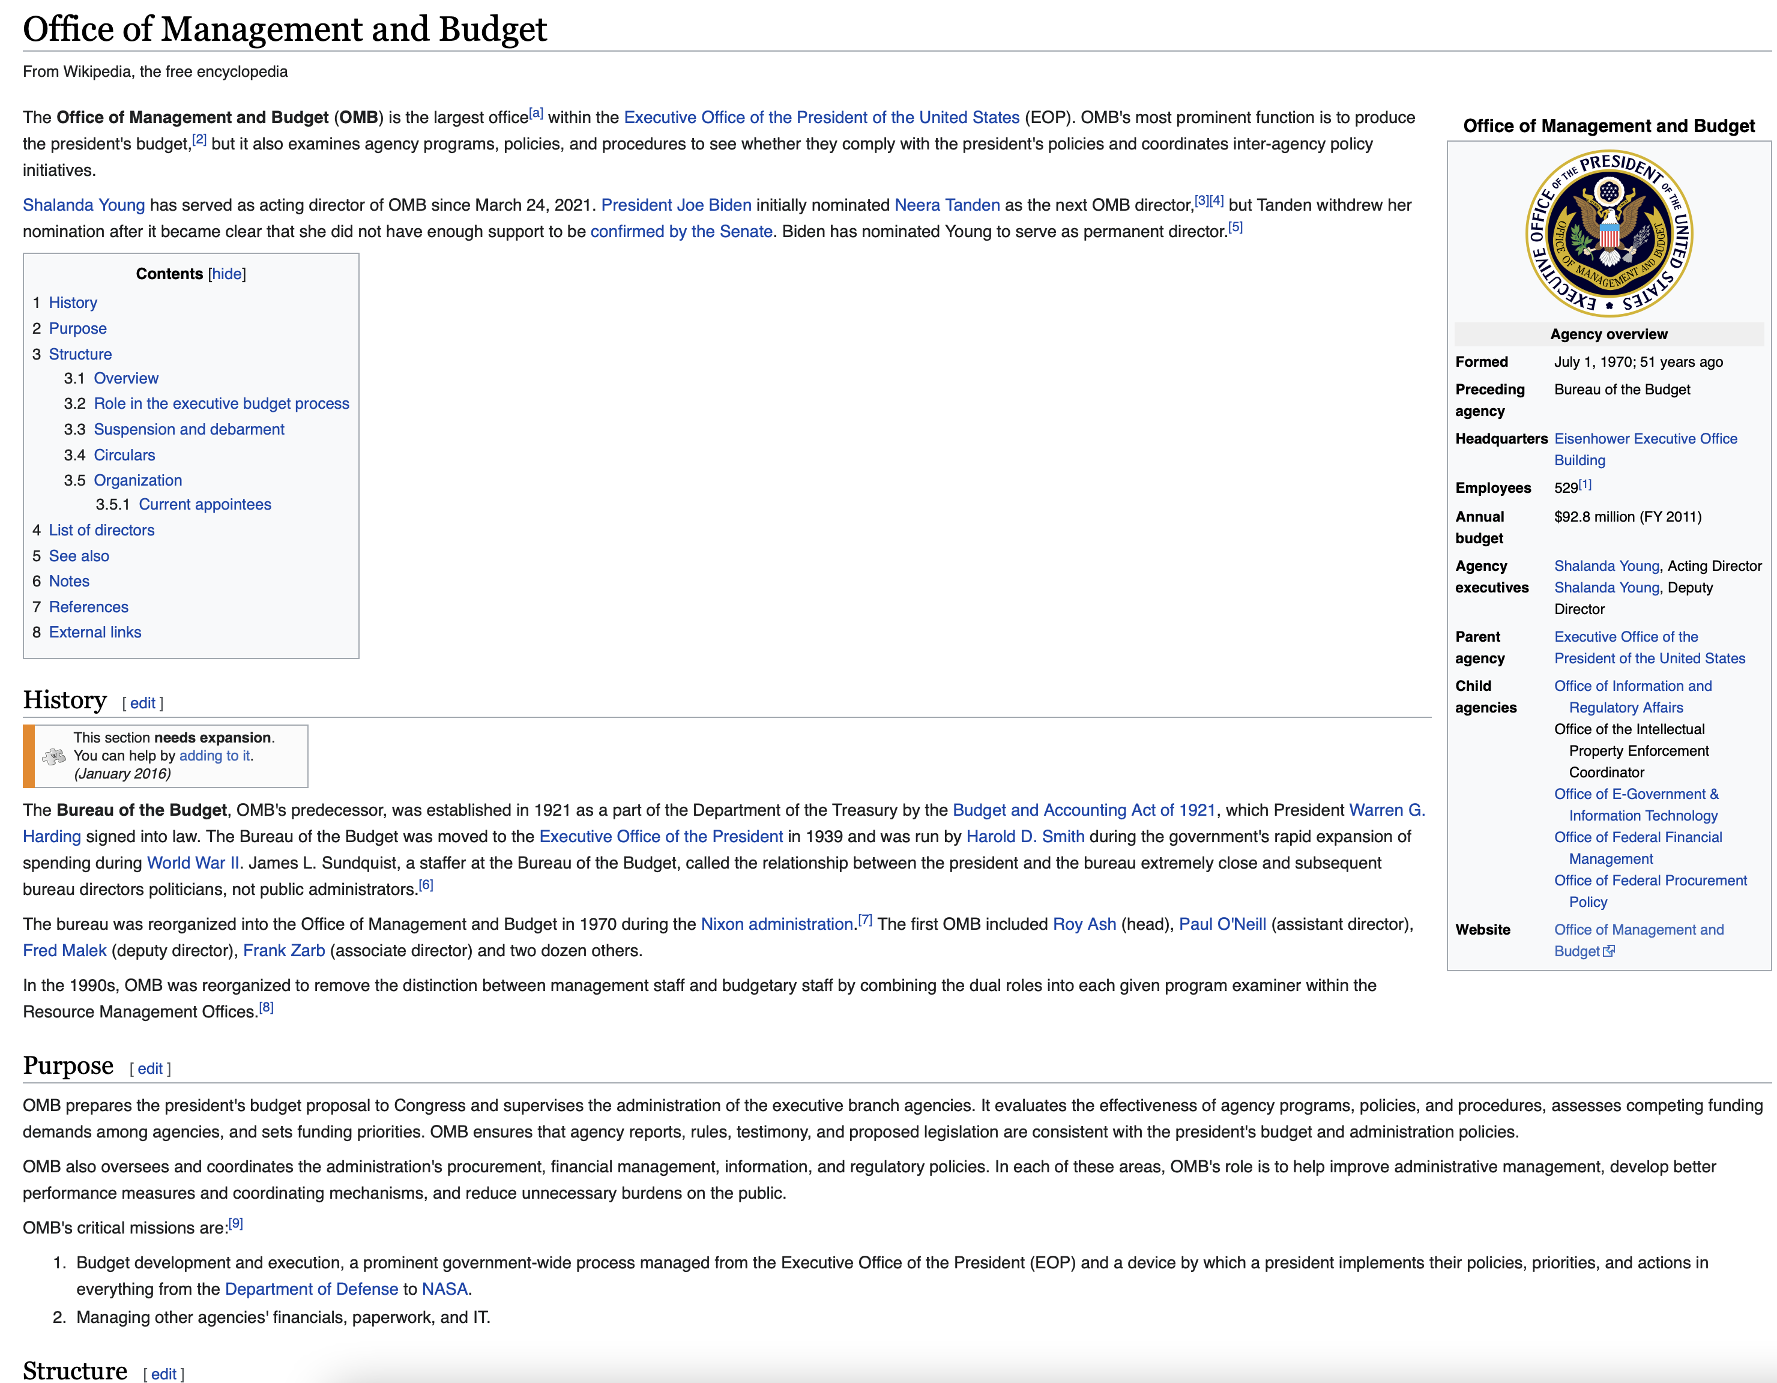
Task: Open Executive Office of the President link in intro
Action: point(822,117)
